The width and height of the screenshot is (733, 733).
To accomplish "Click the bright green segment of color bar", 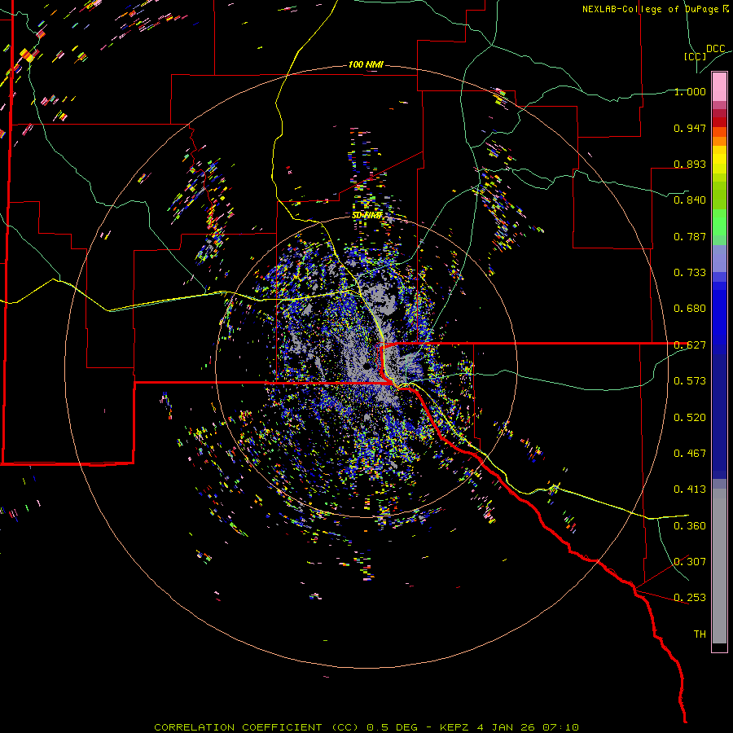I will point(719,222).
